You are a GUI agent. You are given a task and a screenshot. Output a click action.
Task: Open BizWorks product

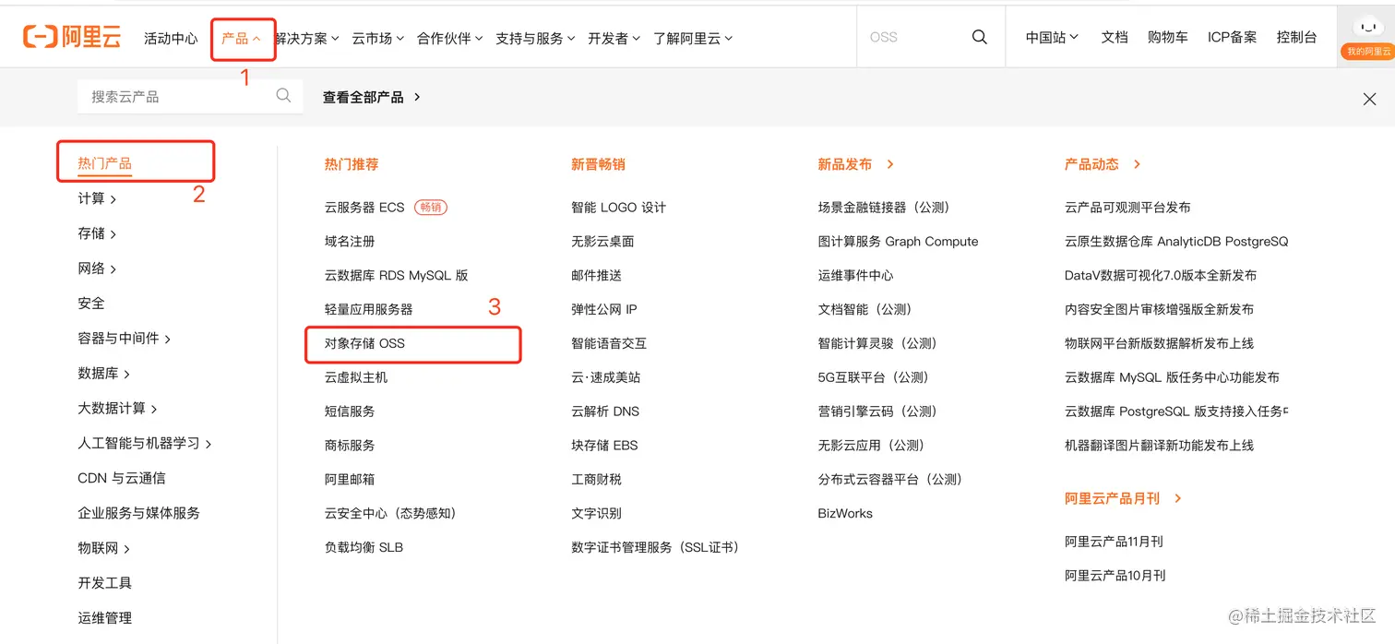(x=845, y=514)
